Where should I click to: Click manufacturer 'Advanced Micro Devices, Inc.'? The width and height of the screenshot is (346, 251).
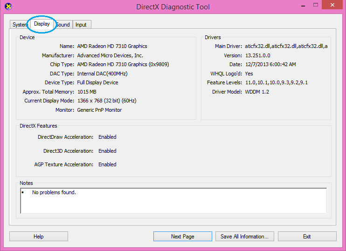pos(110,55)
